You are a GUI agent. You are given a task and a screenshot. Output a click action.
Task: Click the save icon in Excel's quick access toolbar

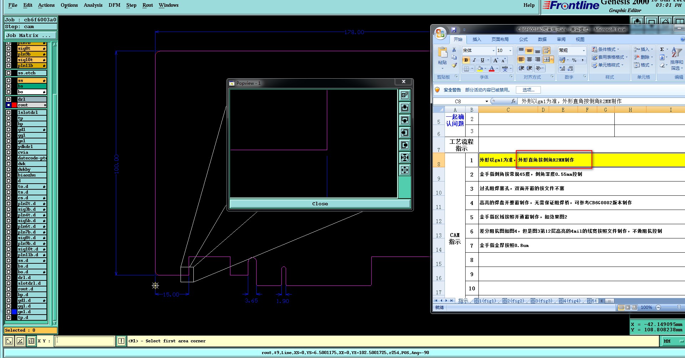(453, 30)
